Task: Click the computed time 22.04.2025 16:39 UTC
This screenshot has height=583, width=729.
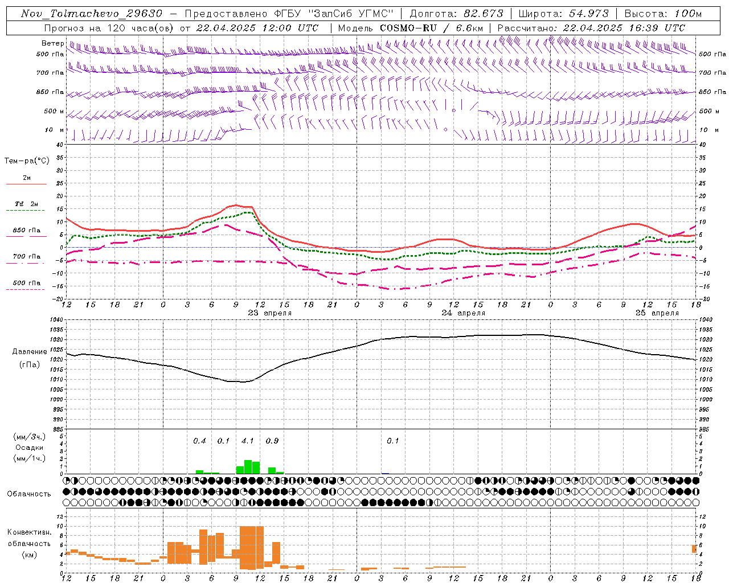Action: point(624,28)
